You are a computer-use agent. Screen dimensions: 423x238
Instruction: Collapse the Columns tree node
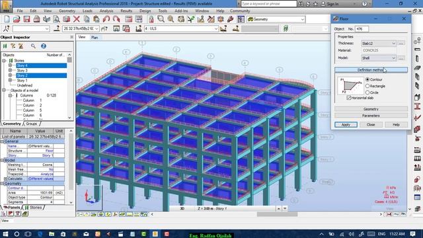(x=10, y=95)
